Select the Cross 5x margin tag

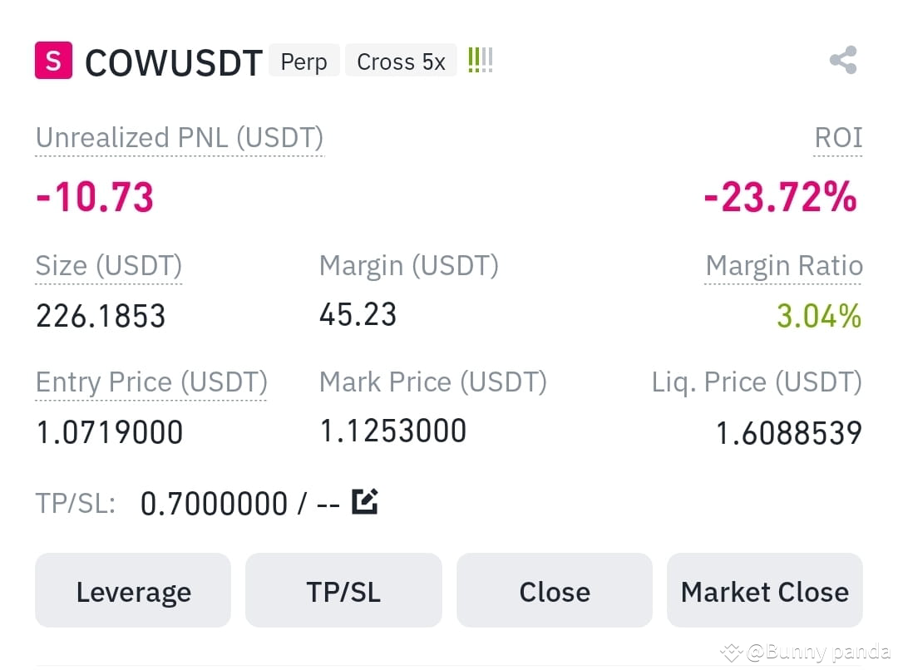401,61
